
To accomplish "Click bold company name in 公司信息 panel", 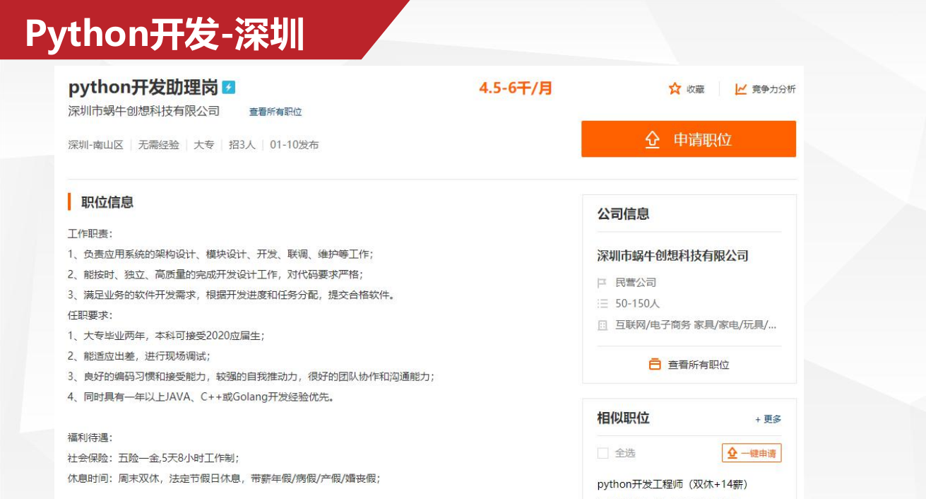I will (x=672, y=256).
